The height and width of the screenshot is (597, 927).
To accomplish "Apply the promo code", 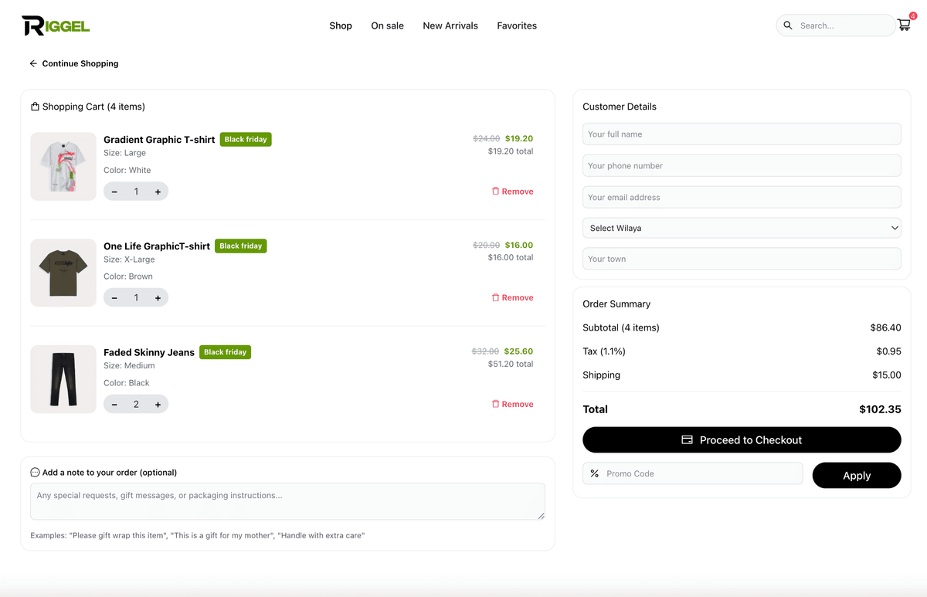I will tap(856, 476).
